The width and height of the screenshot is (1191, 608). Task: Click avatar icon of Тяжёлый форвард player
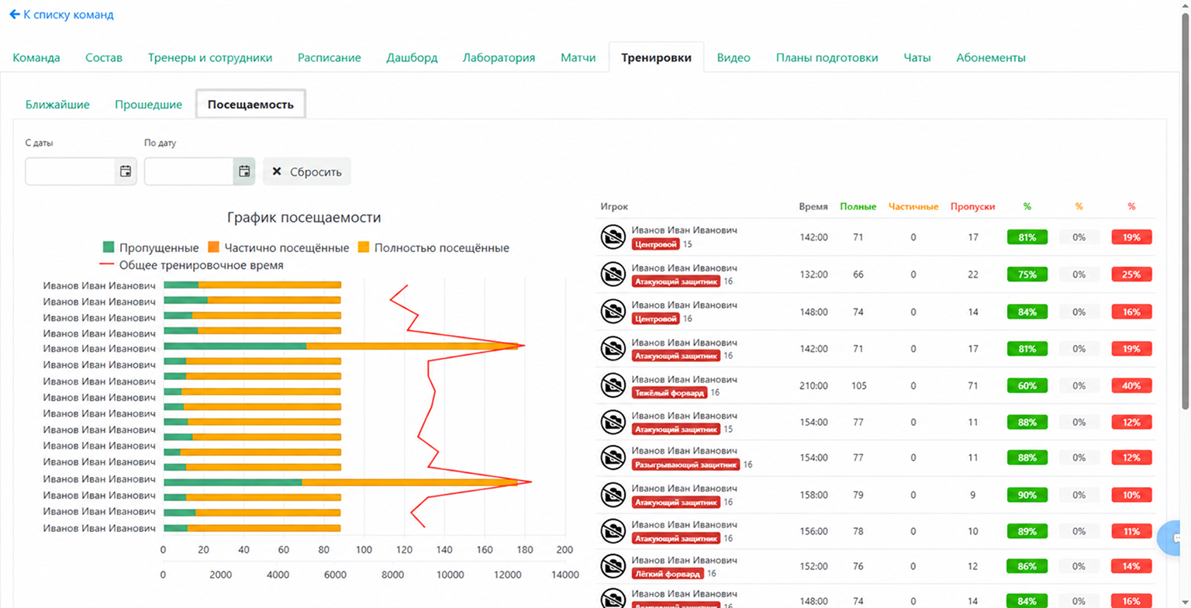(613, 385)
